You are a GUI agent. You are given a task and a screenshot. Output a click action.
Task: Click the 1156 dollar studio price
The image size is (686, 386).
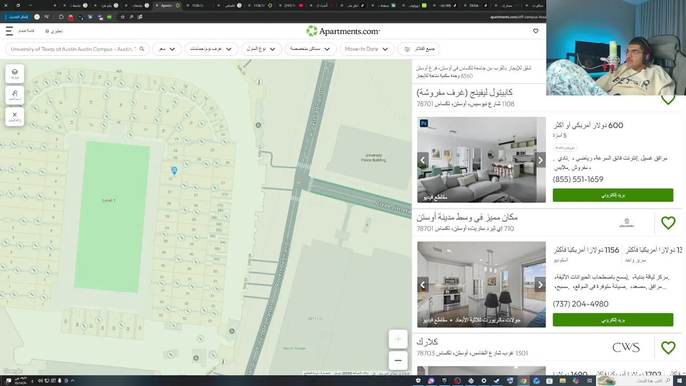click(x=586, y=250)
